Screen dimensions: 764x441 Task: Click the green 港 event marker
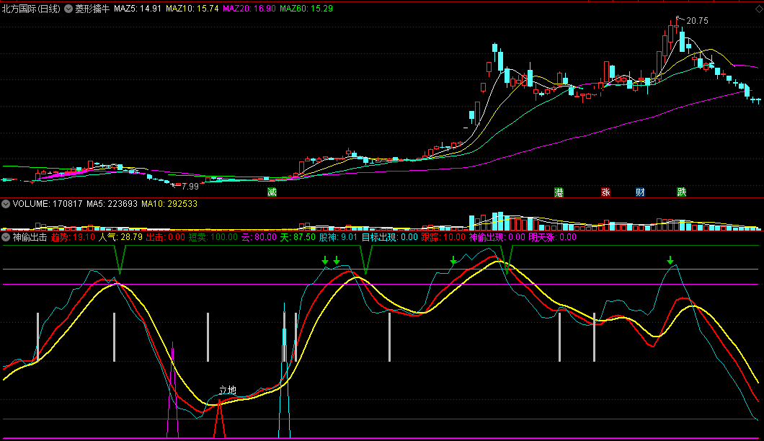point(559,192)
